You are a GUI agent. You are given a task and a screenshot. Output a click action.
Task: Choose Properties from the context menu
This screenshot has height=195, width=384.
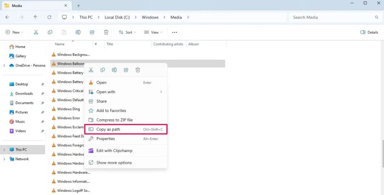126,139
